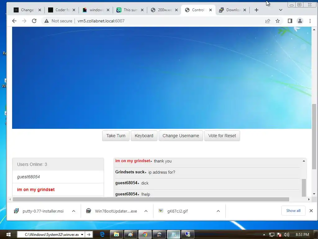Viewport: 318px width, 239px height.
Task: Click the page vertical scrollbar thumb
Action: [x=314, y=136]
